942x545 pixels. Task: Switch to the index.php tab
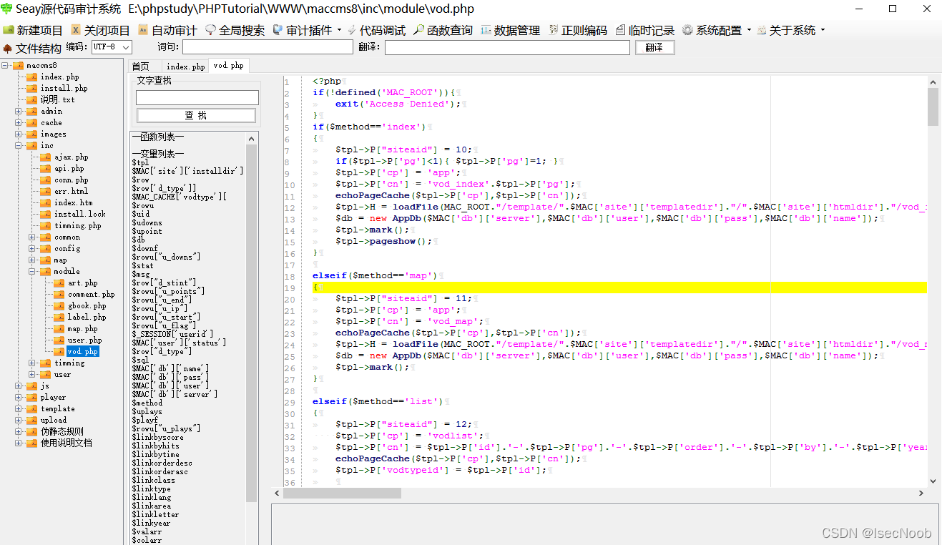click(x=186, y=66)
